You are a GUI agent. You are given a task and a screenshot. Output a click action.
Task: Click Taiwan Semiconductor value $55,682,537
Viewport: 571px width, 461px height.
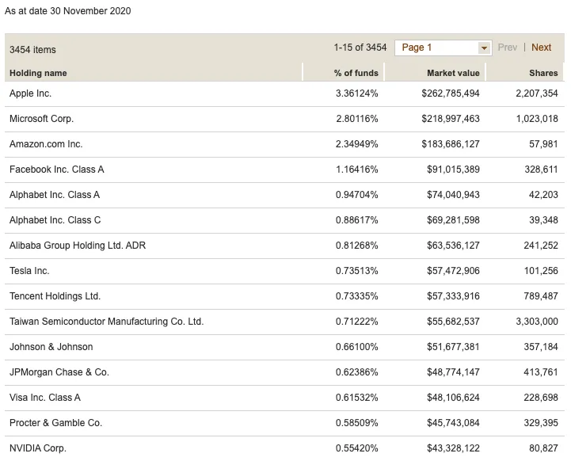click(x=453, y=322)
